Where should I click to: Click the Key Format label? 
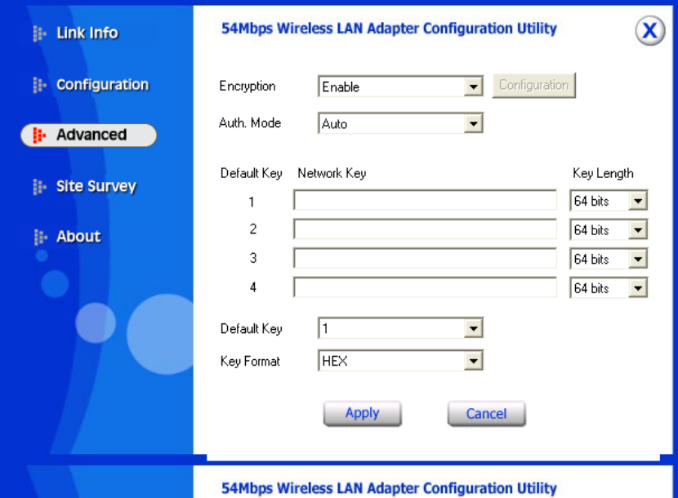tap(250, 361)
